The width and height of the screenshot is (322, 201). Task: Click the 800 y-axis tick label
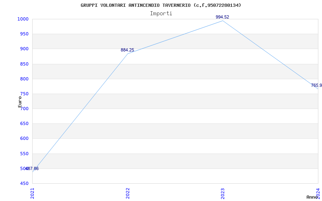pyautogui.click(x=24, y=79)
